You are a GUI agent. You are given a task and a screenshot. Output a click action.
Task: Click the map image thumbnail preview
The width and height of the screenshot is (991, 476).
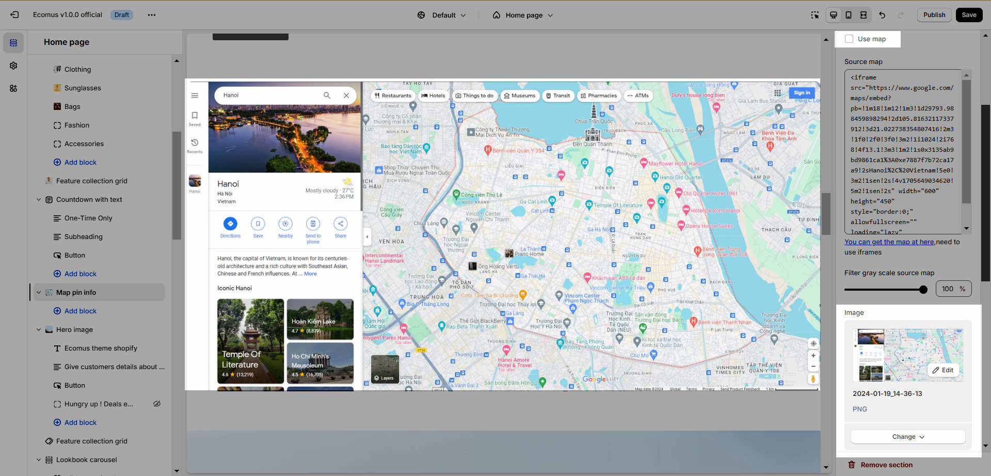(908, 355)
